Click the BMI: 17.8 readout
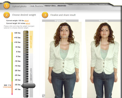Viewport: 122px width, 98px height. point(8,85)
